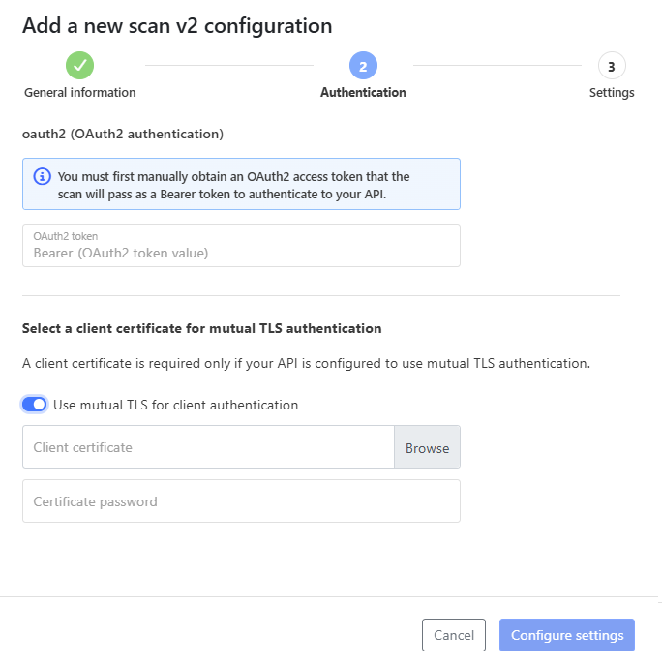Focus the Certificate password field

pos(241,501)
